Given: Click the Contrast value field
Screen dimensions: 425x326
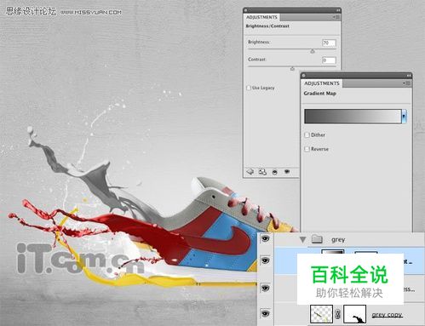Looking at the screenshot, I should tap(329, 60).
